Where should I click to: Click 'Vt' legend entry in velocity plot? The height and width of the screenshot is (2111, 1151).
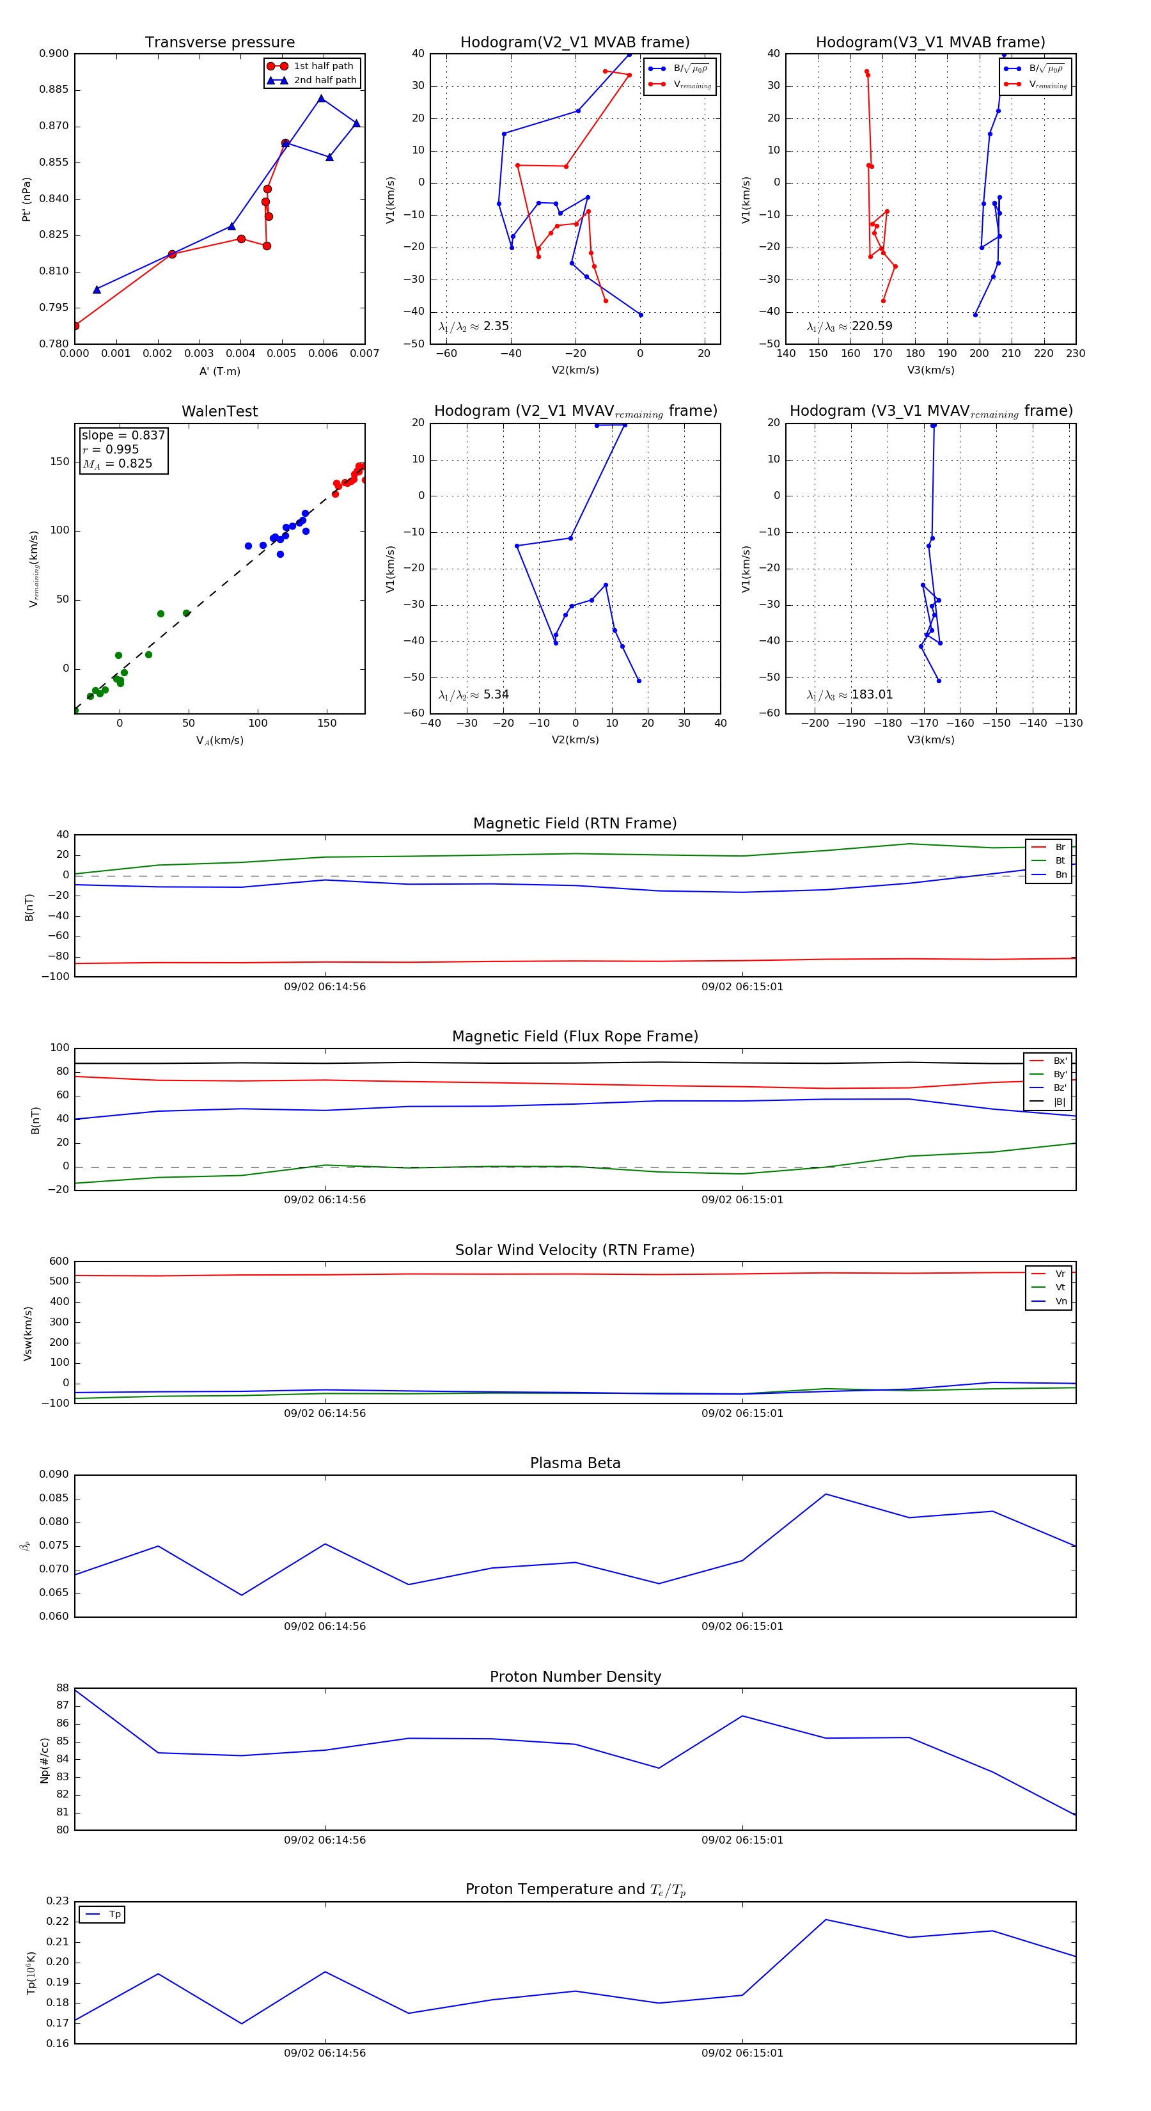pyautogui.click(x=1049, y=1288)
